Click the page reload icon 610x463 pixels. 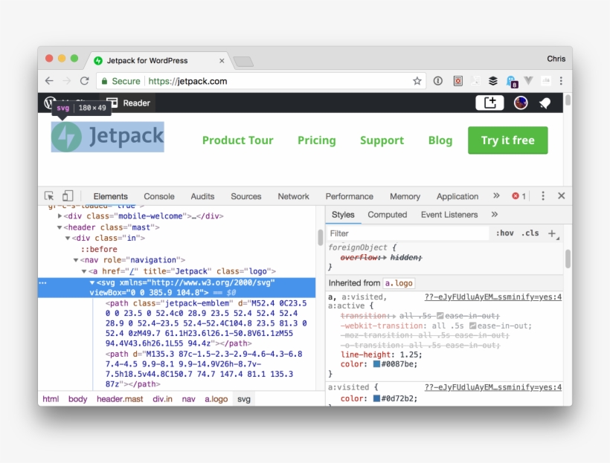pyautogui.click(x=84, y=81)
